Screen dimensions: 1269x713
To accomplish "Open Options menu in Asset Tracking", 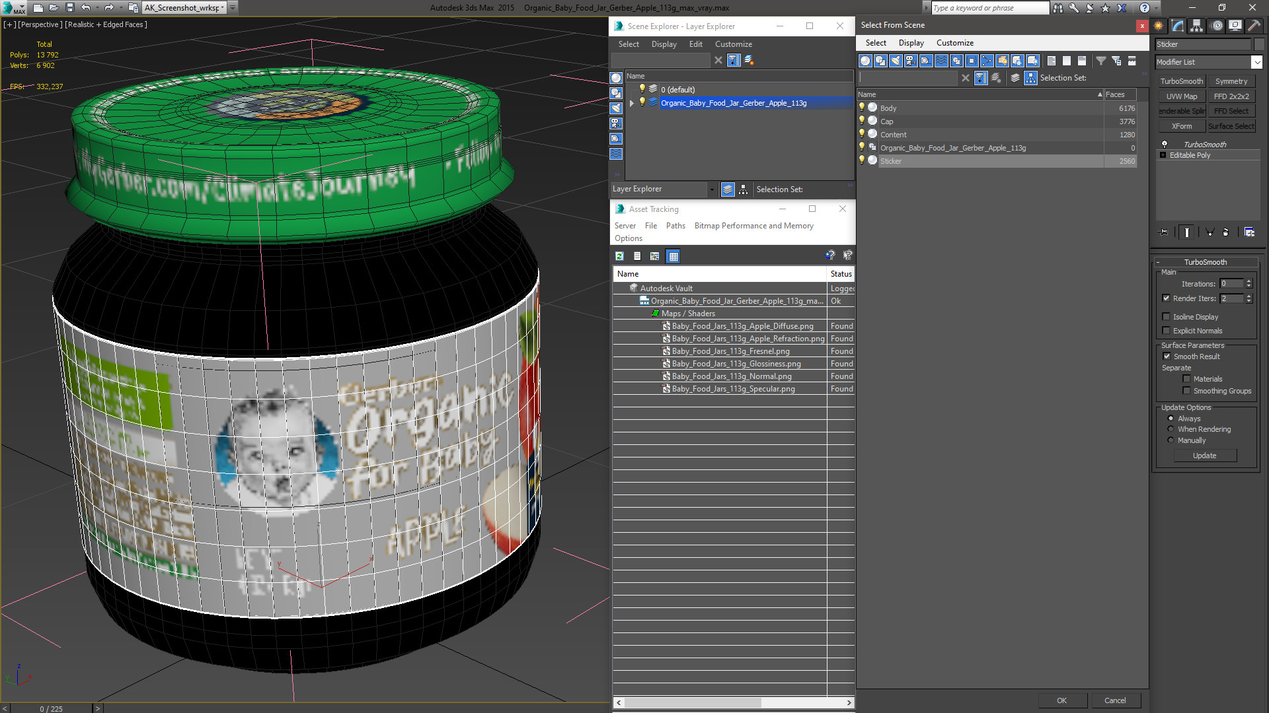I will pyautogui.click(x=628, y=238).
